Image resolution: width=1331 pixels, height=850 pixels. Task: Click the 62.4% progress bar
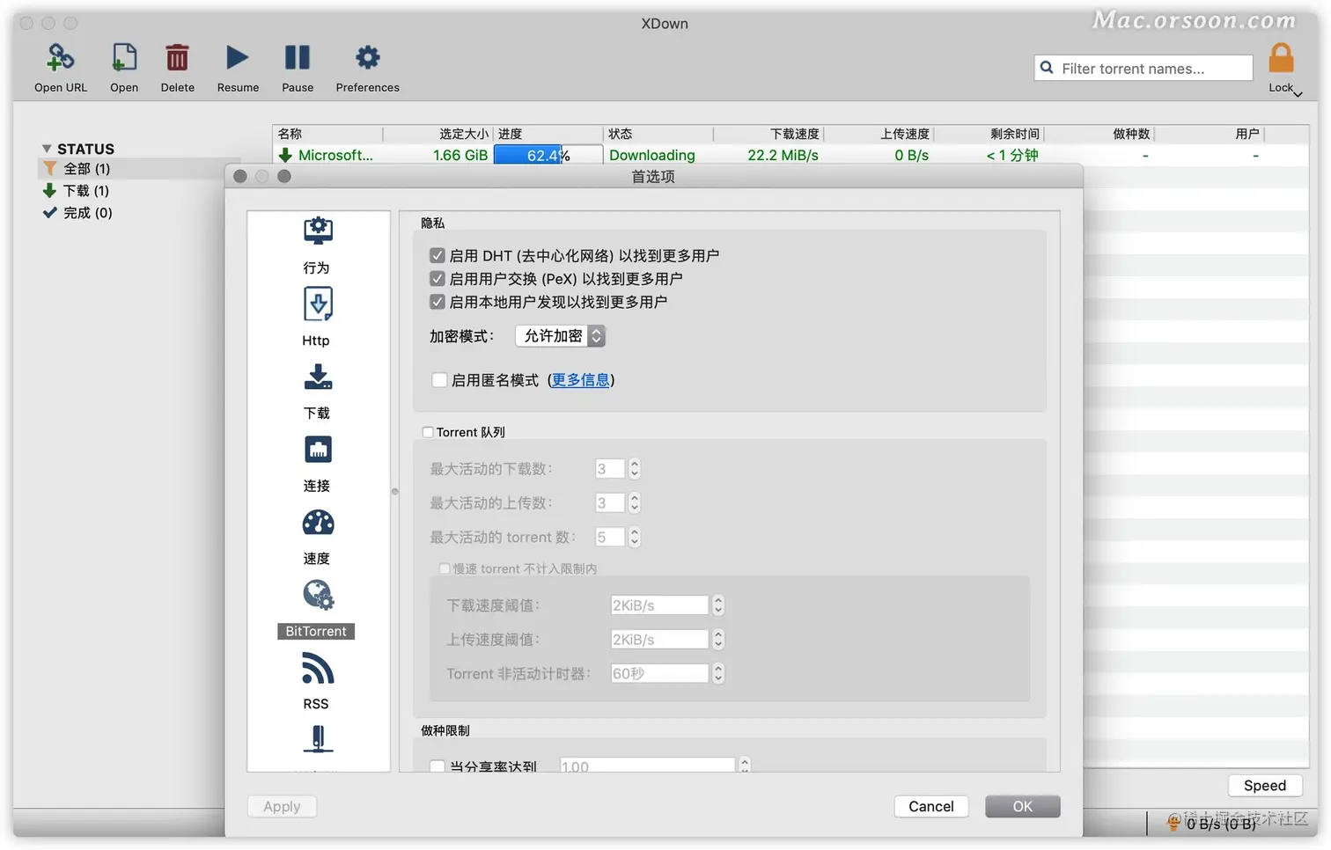click(547, 155)
